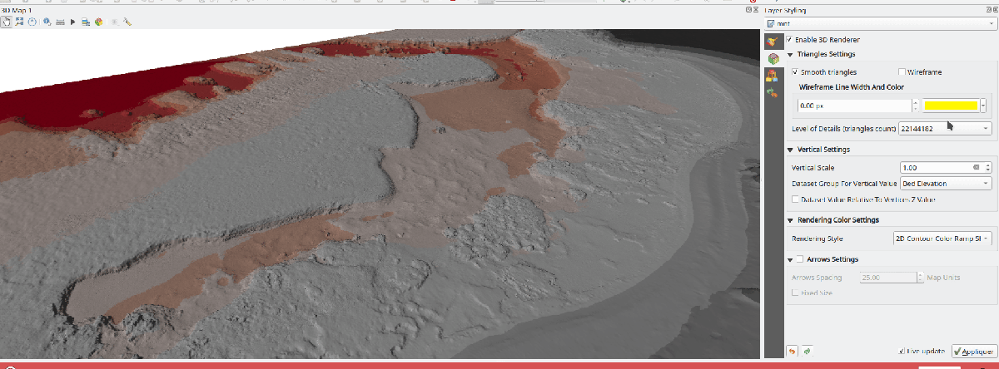The height and width of the screenshot is (369, 999).
Task: Pick the yellow wireframe line color swatch
Action: coord(949,106)
